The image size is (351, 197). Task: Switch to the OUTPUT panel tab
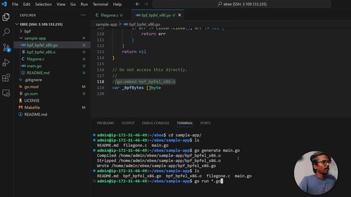[128, 123]
